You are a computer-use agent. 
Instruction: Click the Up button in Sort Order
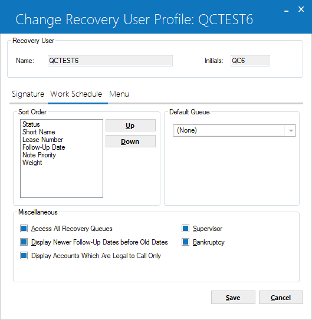[x=130, y=126]
